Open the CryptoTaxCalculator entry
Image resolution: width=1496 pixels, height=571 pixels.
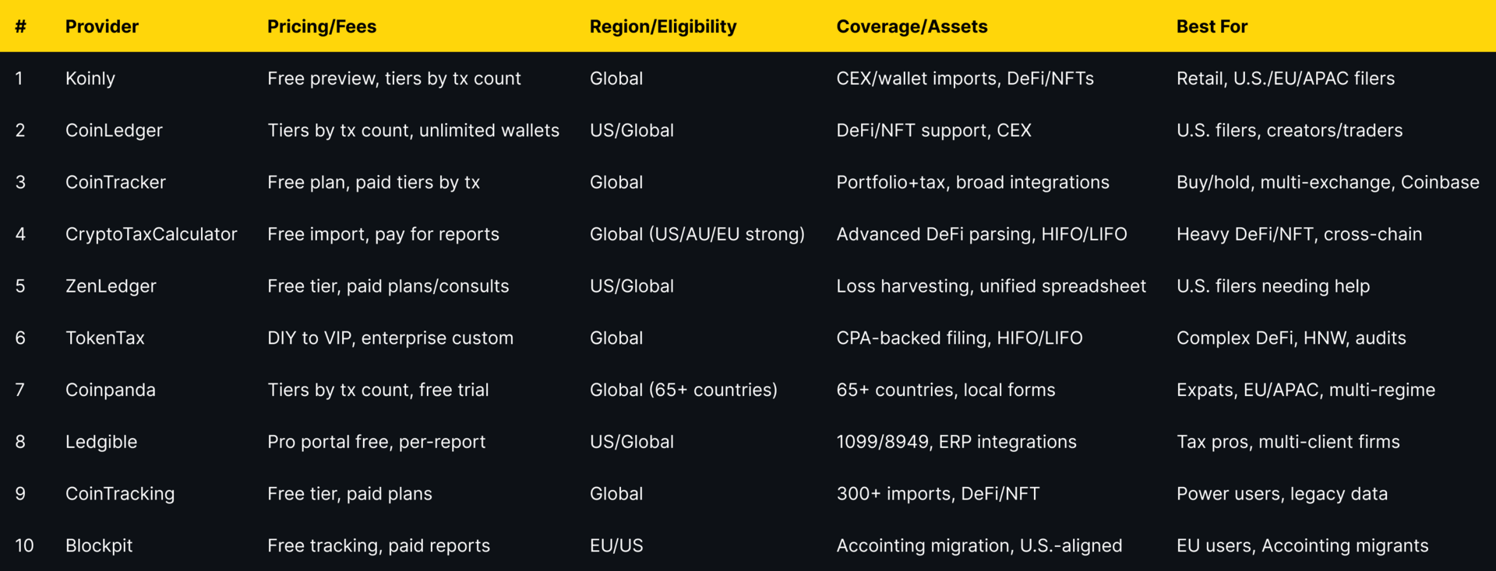pos(151,234)
